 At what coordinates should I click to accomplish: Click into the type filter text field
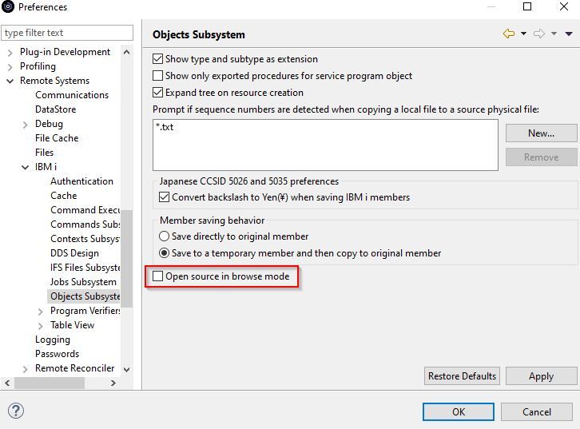tap(67, 33)
